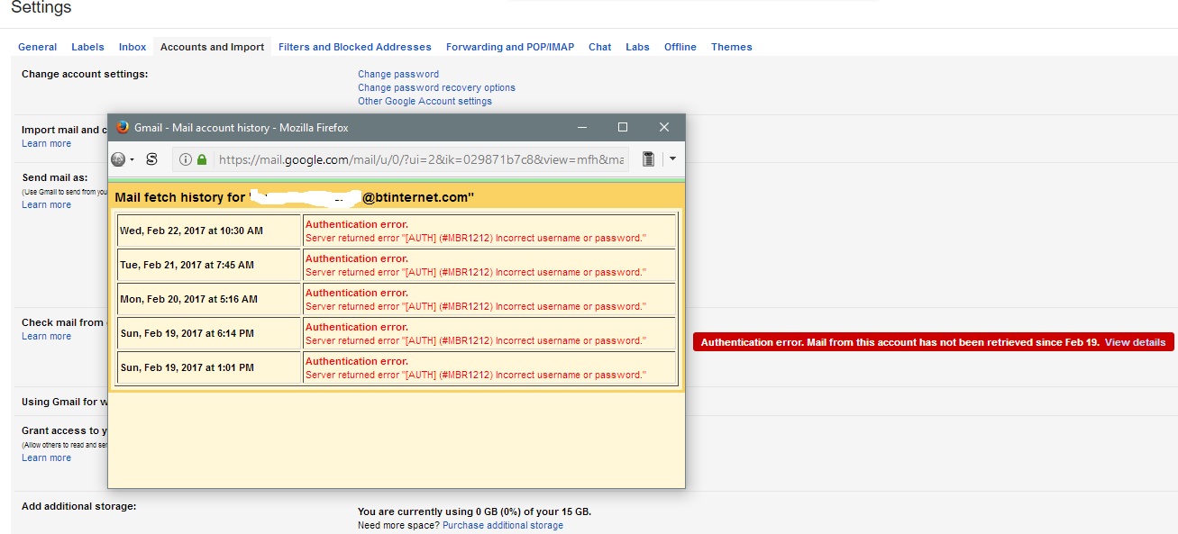Click Learn more under Send mail as
The width and height of the screenshot is (1178, 534).
[x=46, y=204]
